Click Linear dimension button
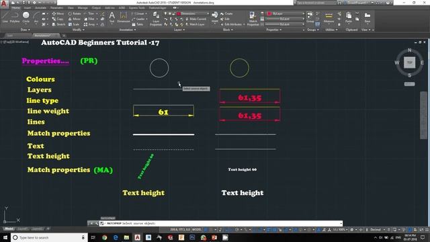 [x=138, y=13]
